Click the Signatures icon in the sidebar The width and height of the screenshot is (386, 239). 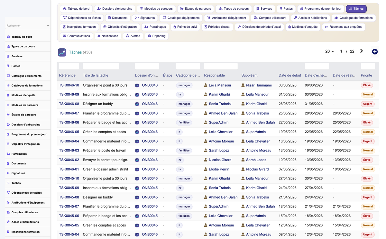coord(8,173)
